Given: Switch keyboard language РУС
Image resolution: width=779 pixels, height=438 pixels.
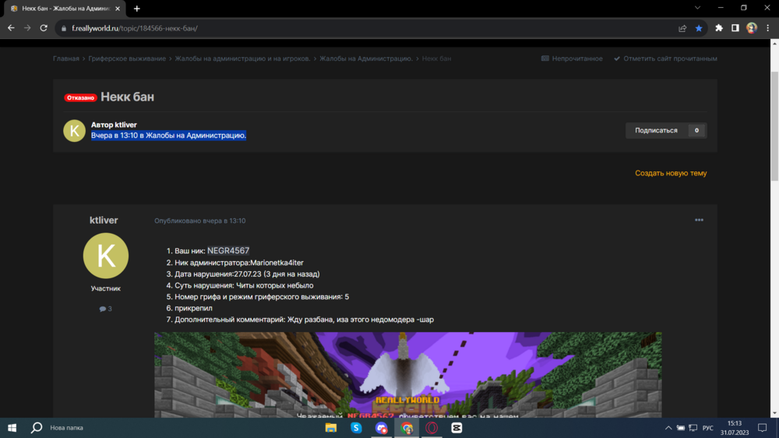Looking at the screenshot, I should point(708,428).
